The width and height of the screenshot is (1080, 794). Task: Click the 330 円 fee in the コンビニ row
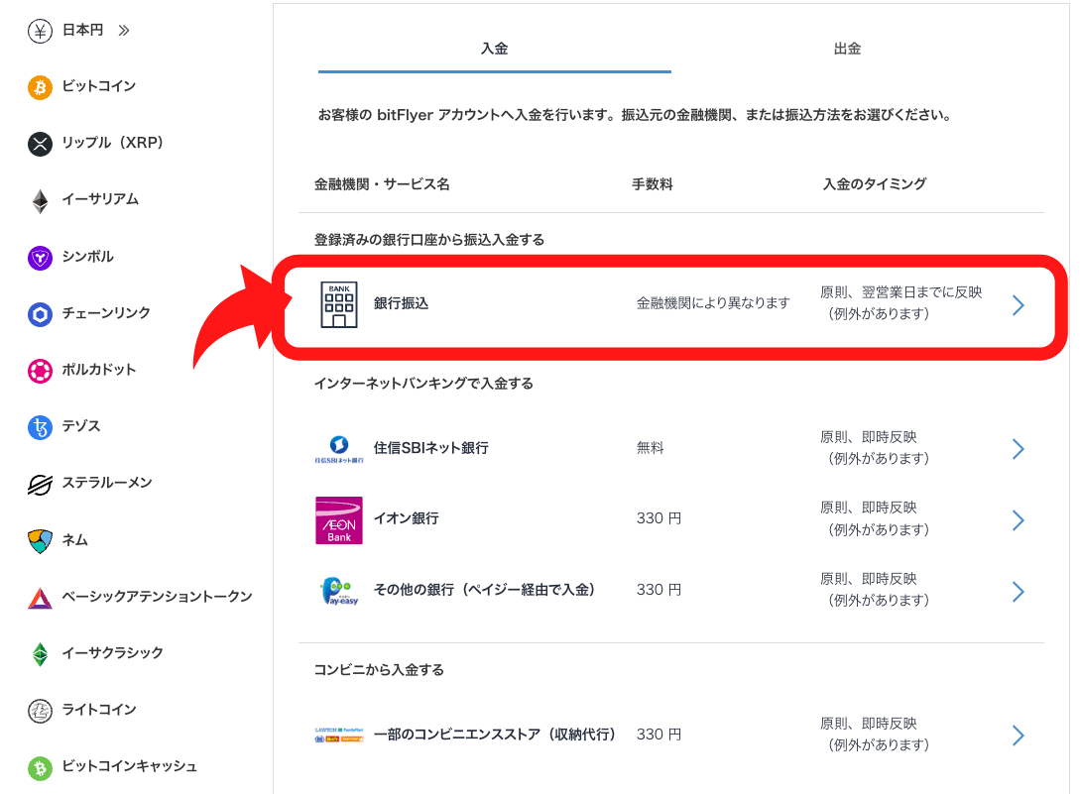(660, 735)
